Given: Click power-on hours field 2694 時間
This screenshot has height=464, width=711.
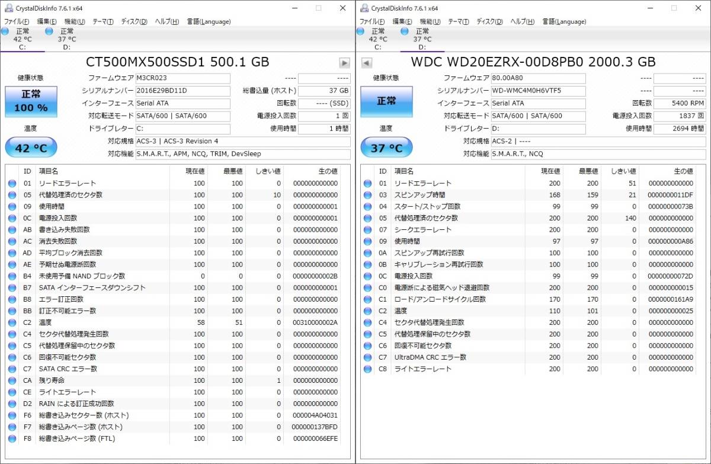Looking at the screenshot, I should 680,129.
